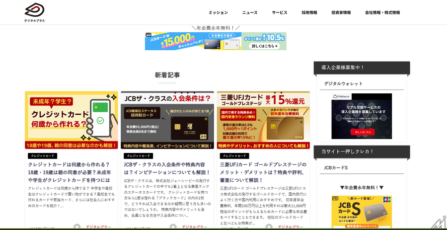Viewport: 447px width, 230px height.
Task: Click デジタルウォレット sidebar heading
Action: (343, 83)
